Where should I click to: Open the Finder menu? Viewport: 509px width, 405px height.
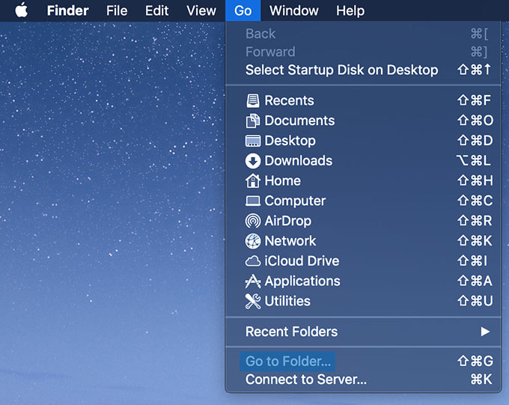(67, 10)
